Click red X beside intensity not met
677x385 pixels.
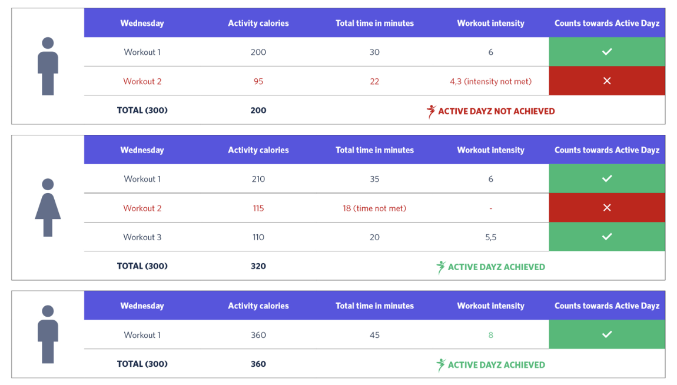tap(606, 81)
